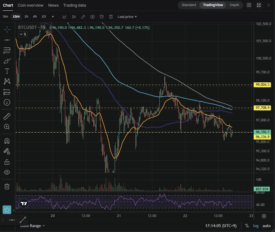Select the crosshair cursor tool
Viewport: 275px width, 232px height.
[x=7, y=29]
